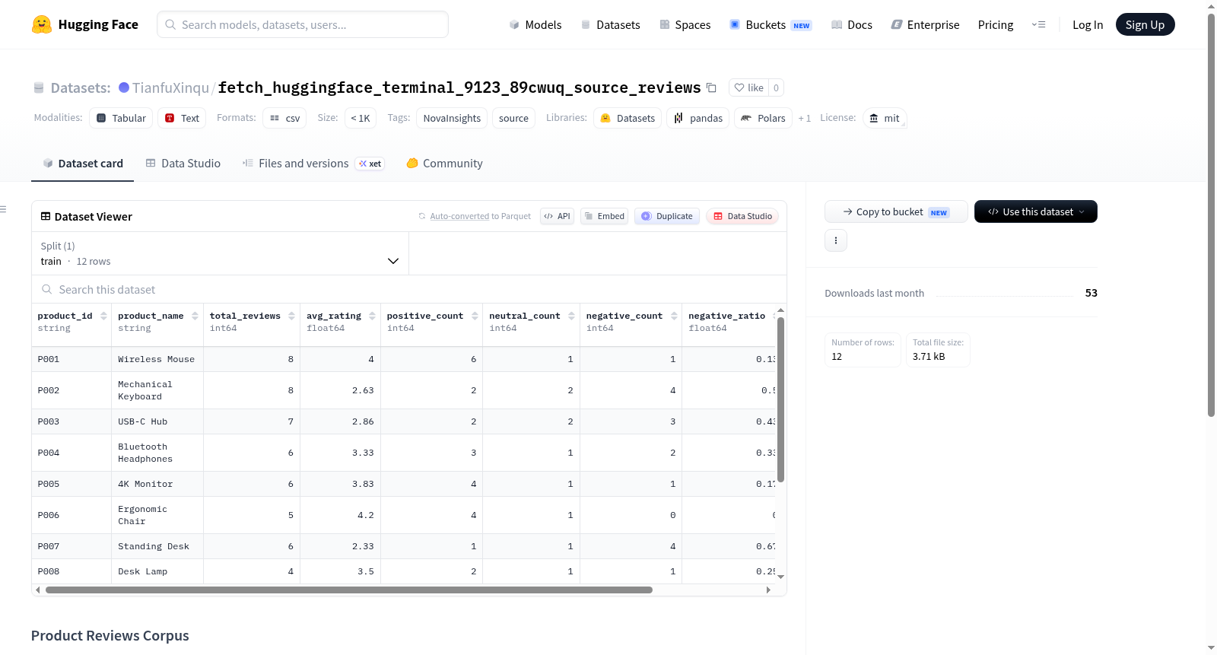The height and width of the screenshot is (655, 1217).
Task: Click the <1K size tag
Action: pos(361,118)
